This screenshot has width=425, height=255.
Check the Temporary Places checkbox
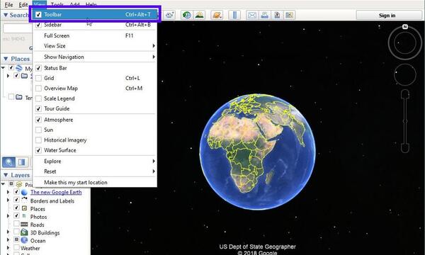click(x=11, y=96)
